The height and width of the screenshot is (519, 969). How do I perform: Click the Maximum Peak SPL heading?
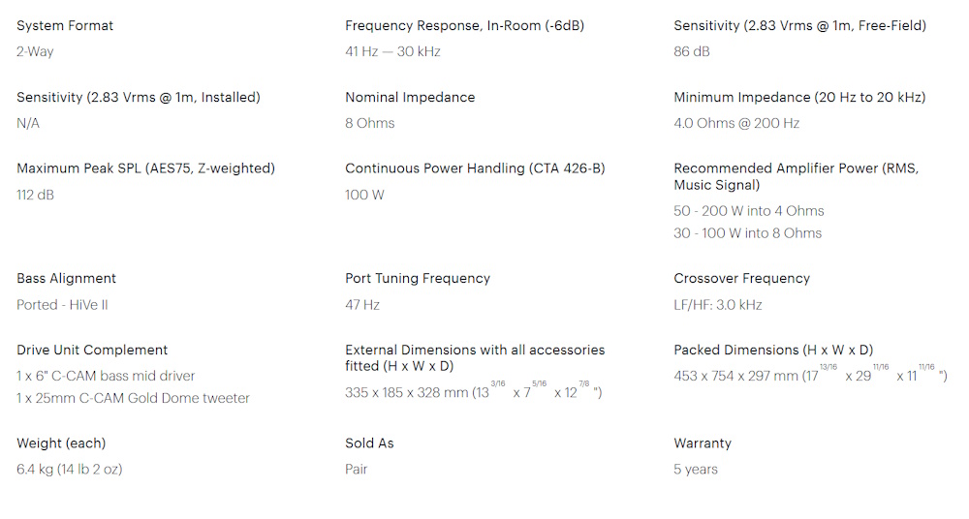coord(146,168)
